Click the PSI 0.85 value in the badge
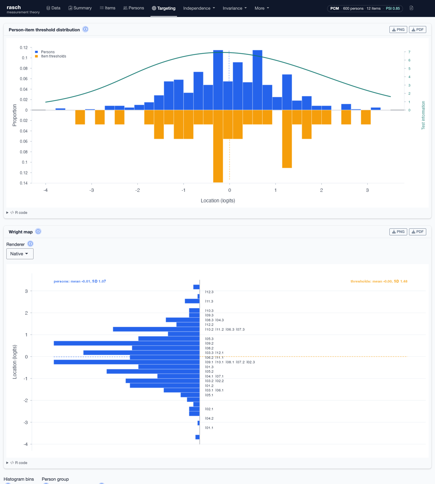This screenshot has width=435, height=484. click(393, 8)
